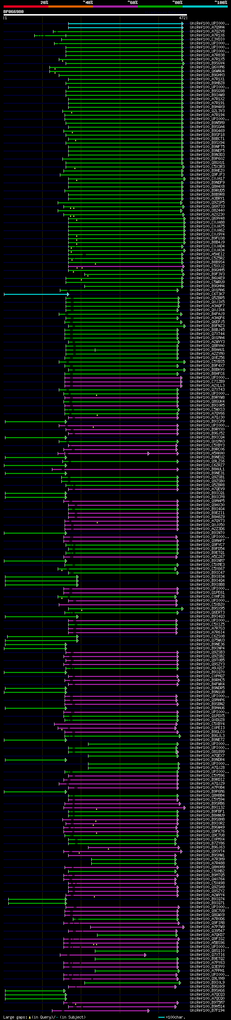Click the green ~80% identity legend segment

160,7
